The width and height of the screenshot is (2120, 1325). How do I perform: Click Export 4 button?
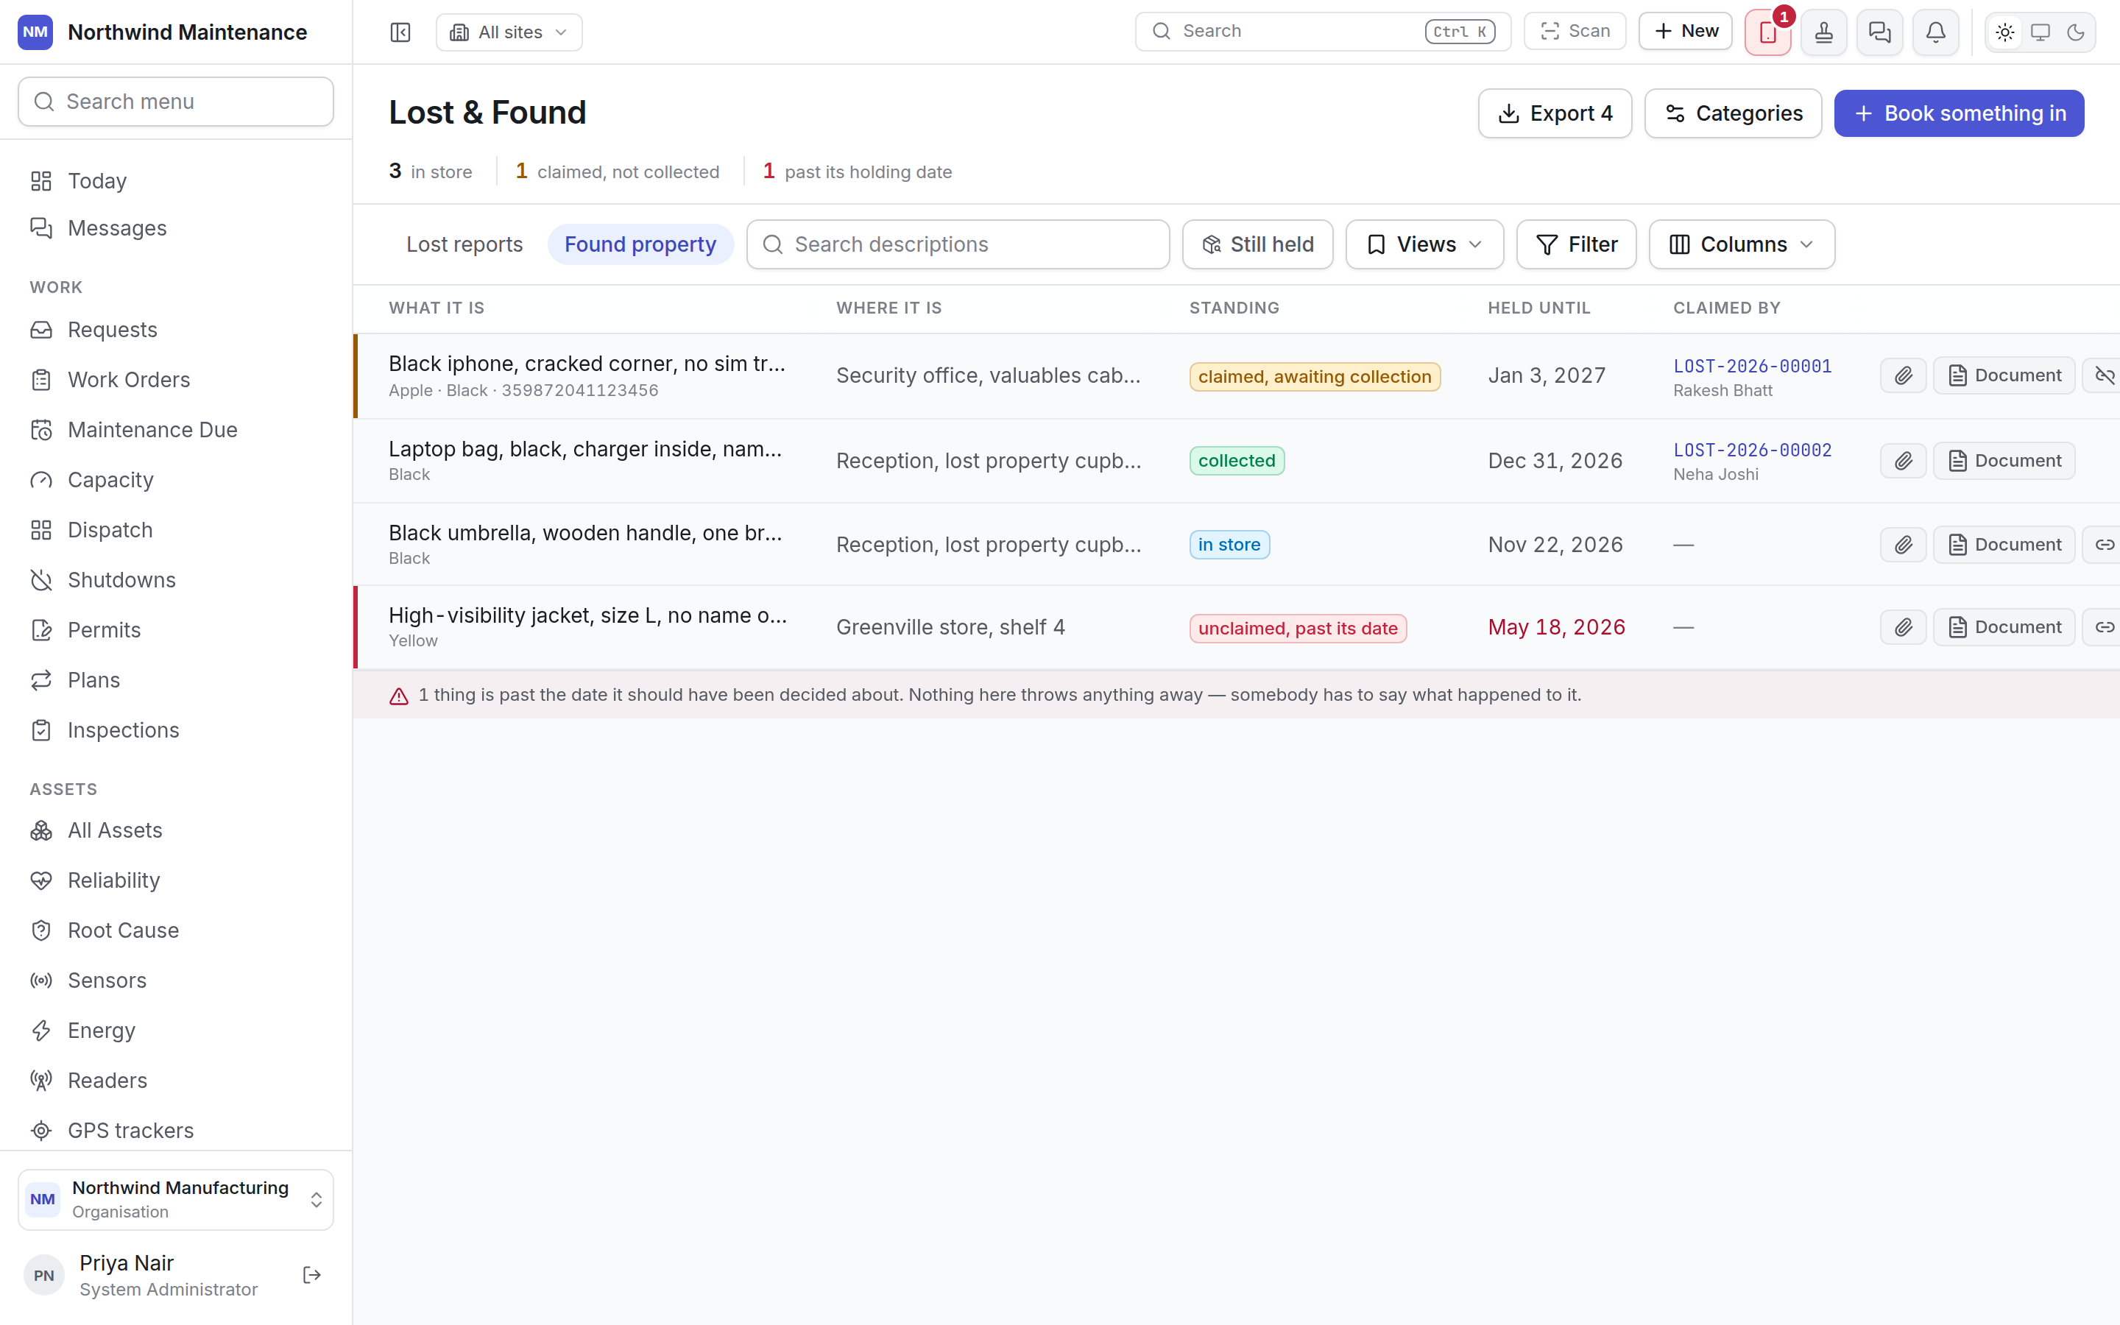pyautogui.click(x=1555, y=113)
